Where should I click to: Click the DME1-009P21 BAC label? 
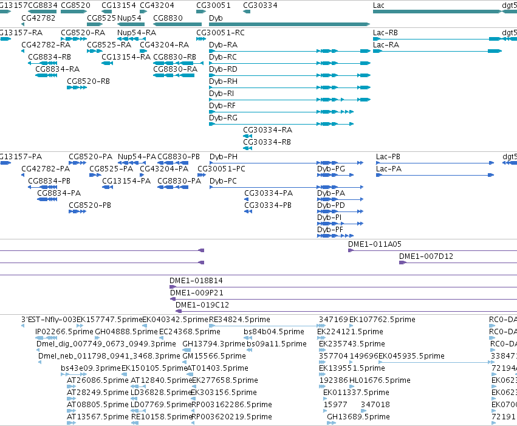pyautogui.click(x=197, y=293)
